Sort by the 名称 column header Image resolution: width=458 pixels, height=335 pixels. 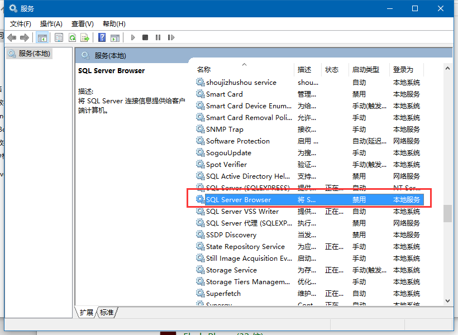pyautogui.click(x=245, y=69)
